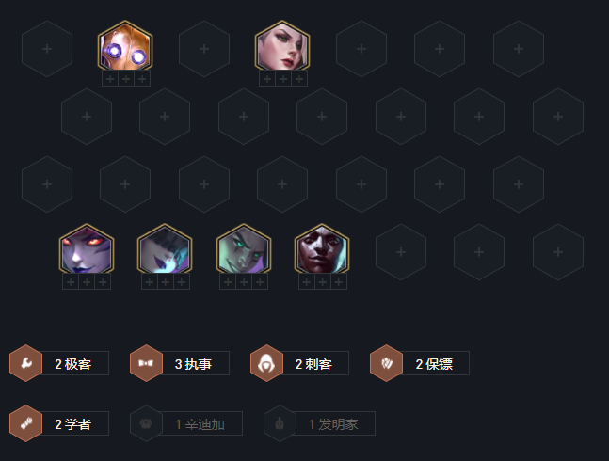
Task: Click the Assassin (刺客) hooded trait icon
Action: pyautogui.click(x=266, y=363)
